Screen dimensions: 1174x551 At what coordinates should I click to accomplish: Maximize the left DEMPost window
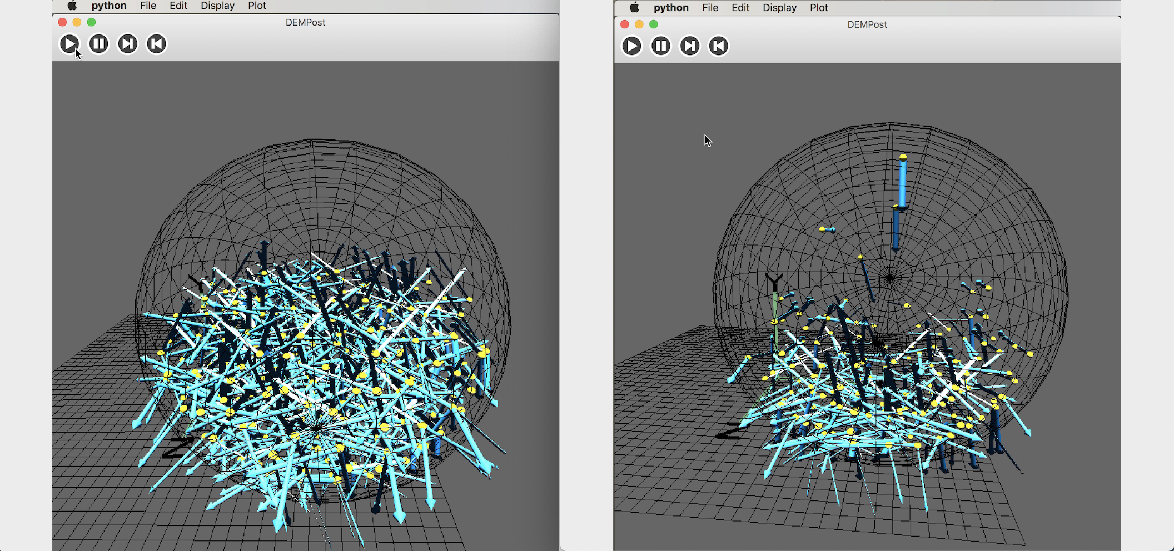point(91,22)
